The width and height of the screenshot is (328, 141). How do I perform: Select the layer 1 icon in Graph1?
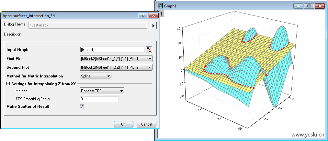pos(161,14)
